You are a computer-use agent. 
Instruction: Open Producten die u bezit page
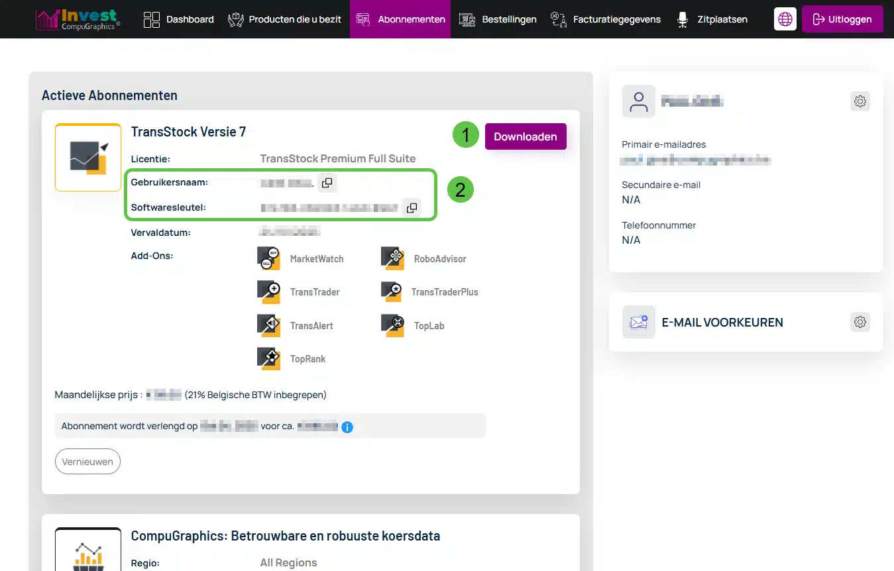284,19
